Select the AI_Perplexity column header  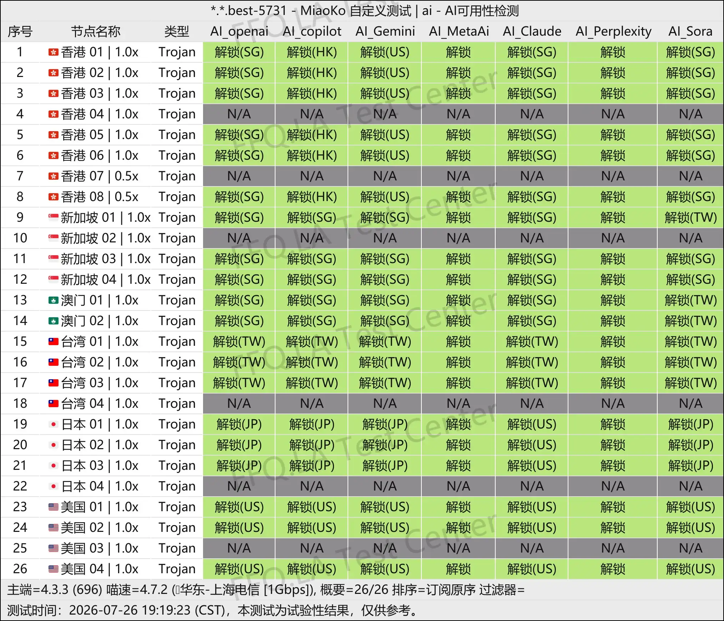(613, 32)
